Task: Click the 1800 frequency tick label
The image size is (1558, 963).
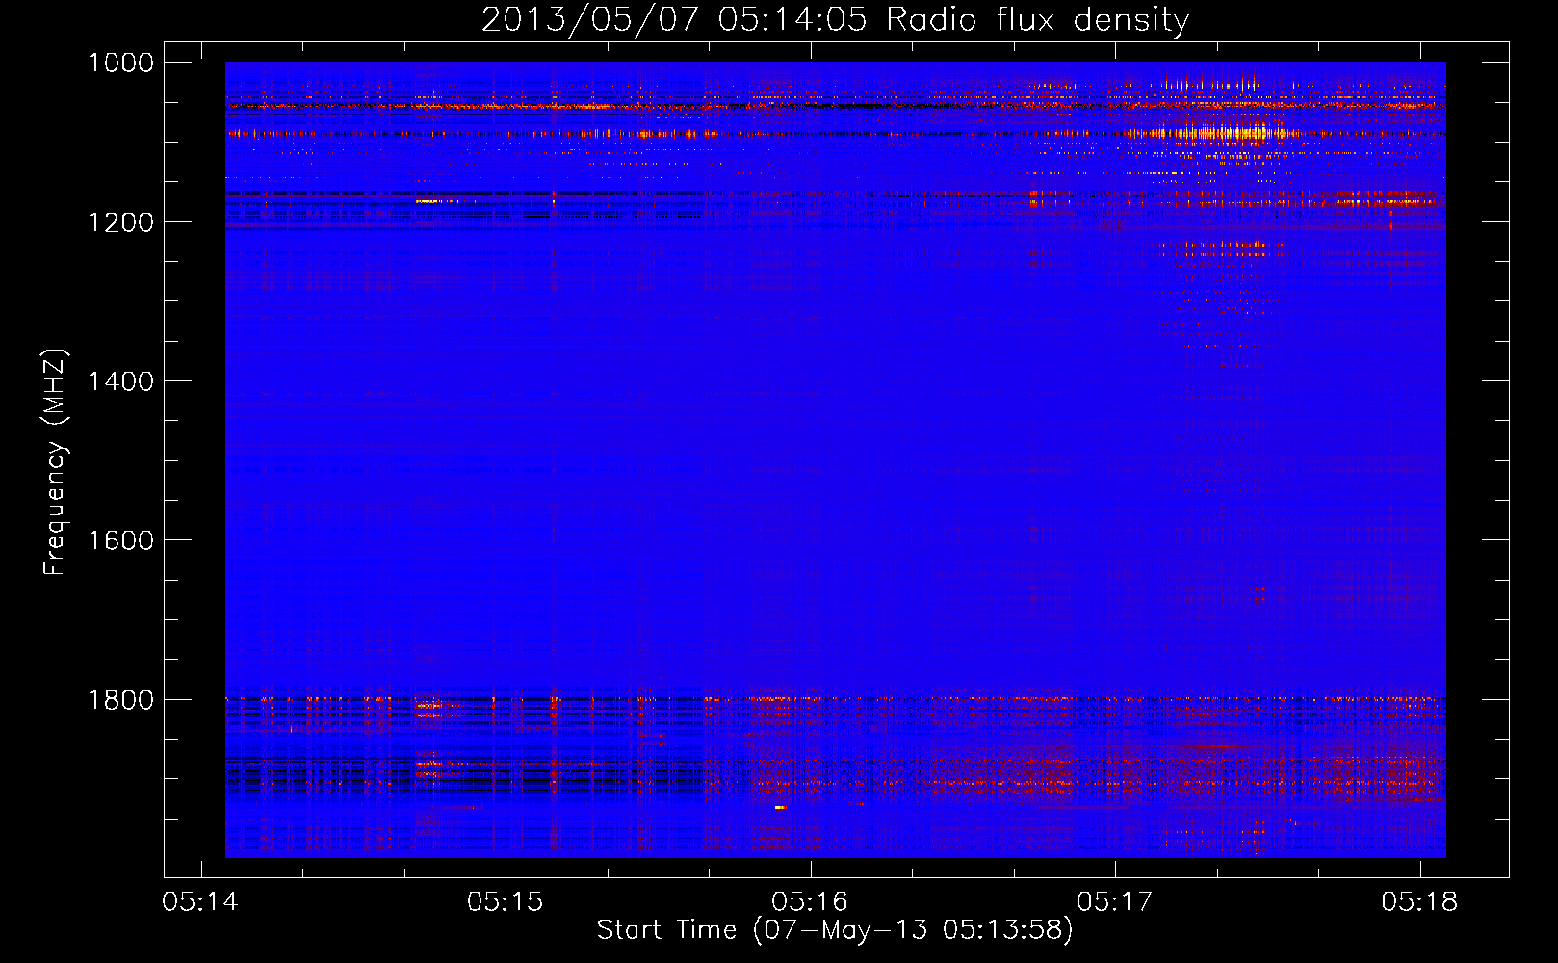Action: coord(120,700)
